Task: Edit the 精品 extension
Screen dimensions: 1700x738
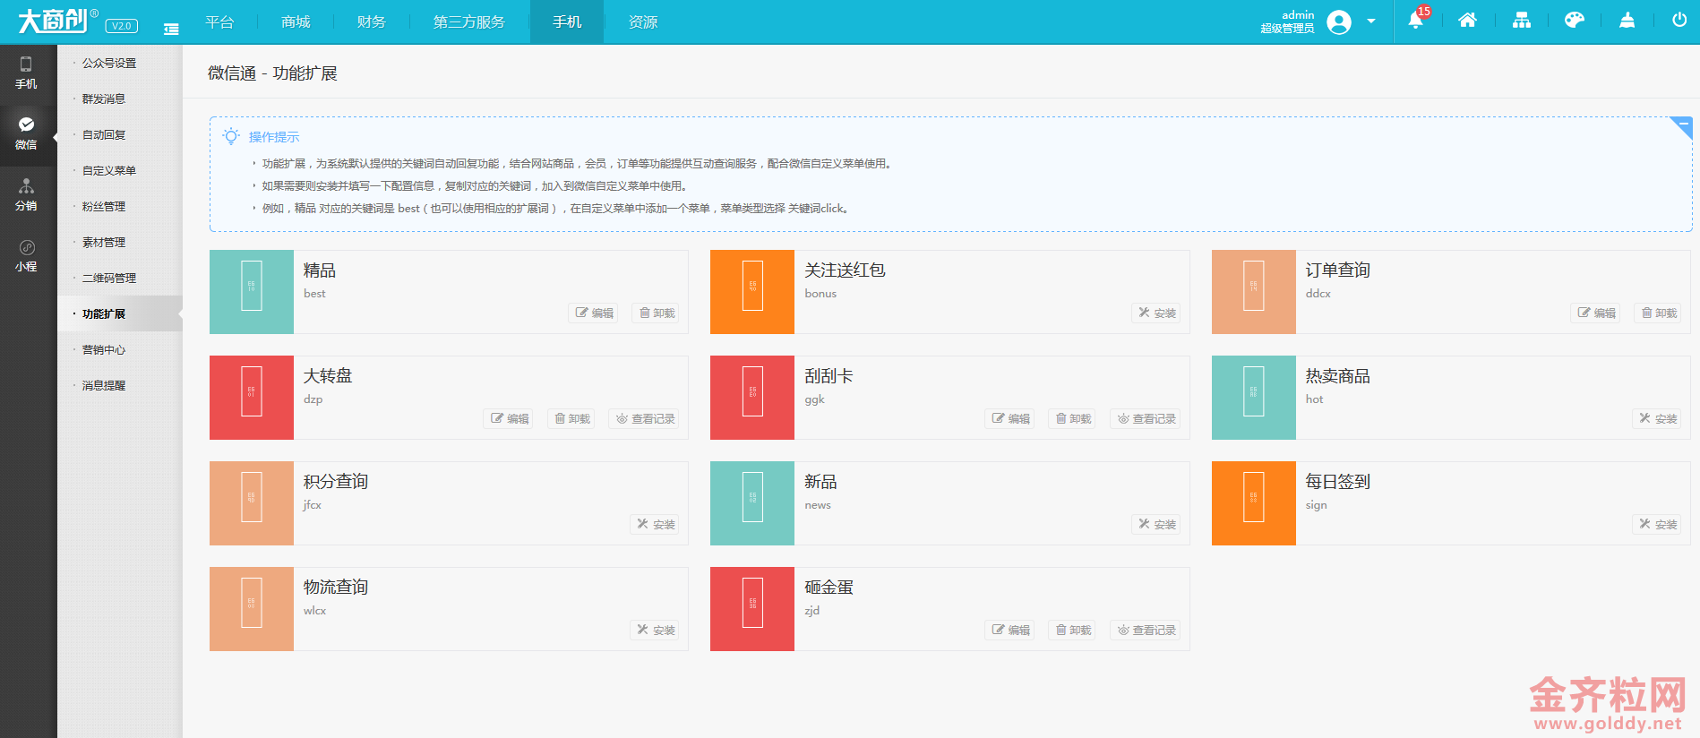Action: 594,313
